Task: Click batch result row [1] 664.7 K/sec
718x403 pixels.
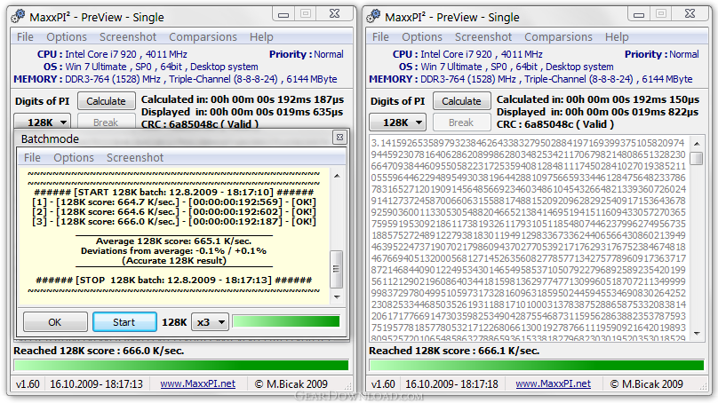Action: pos(174,201)
